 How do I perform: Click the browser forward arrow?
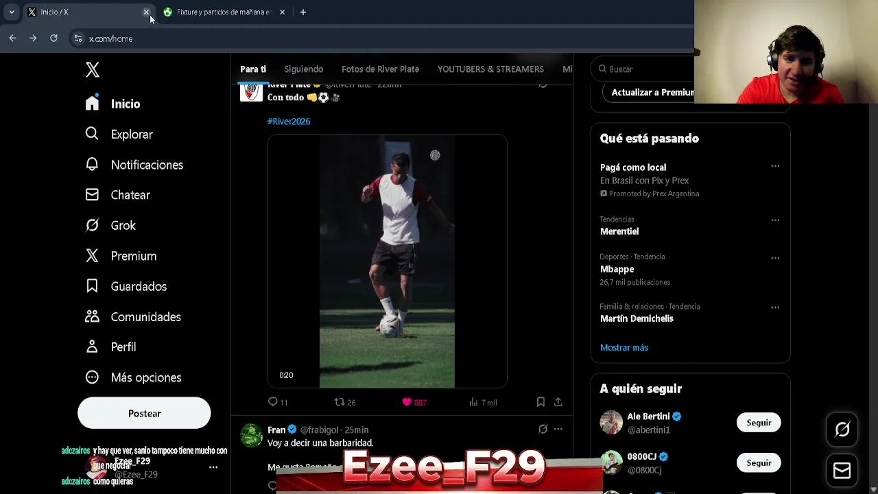33,38
